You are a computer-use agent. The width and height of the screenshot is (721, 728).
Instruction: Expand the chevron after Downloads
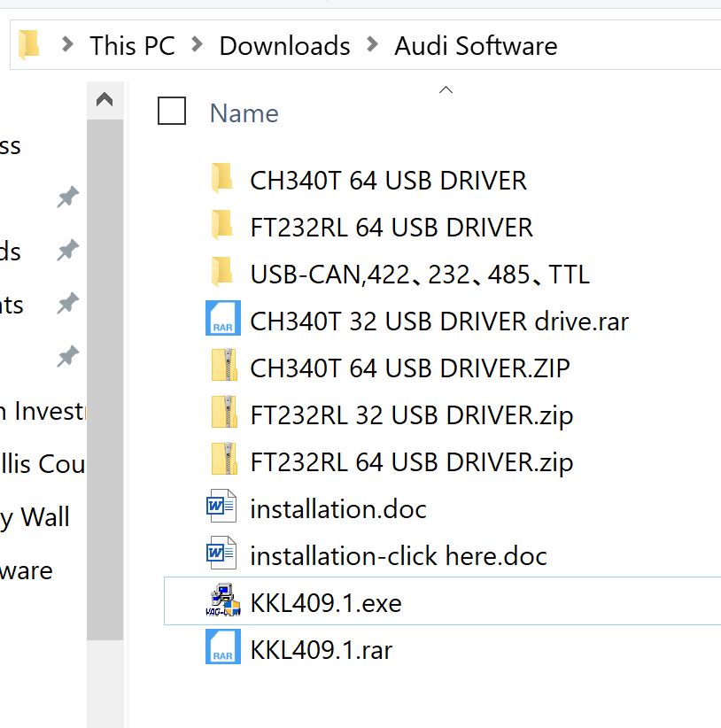tap(372, 44)
